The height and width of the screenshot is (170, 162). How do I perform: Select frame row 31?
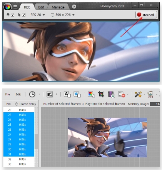19,154
